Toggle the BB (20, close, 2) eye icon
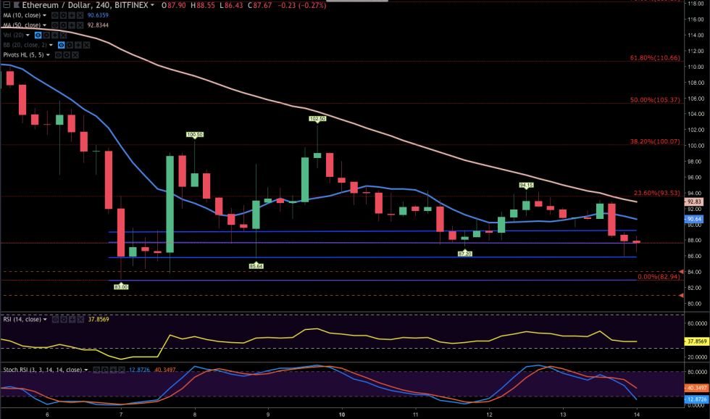 click(x=61, y=45)
